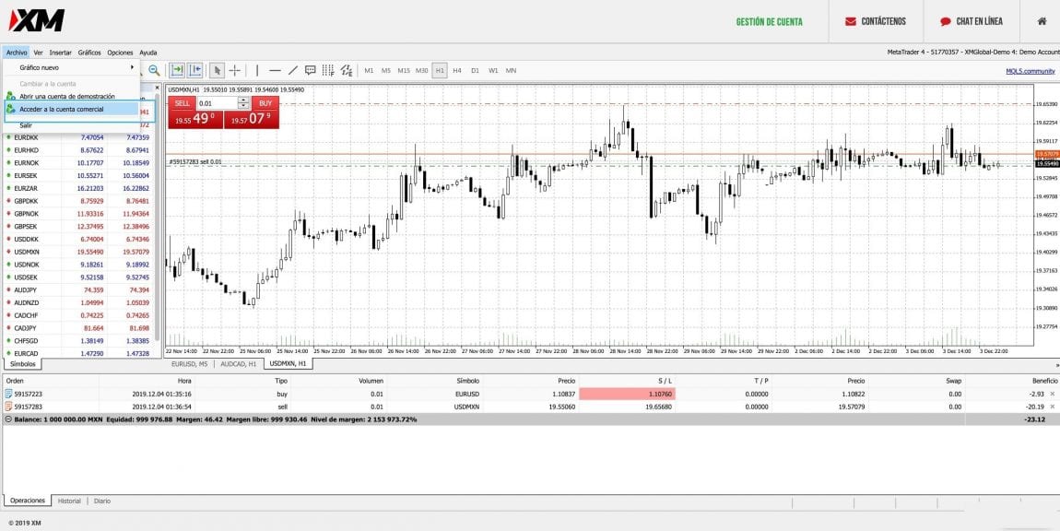Click the zoom out magnifier icon
Screen dimensions: 1060x531
[154, 70]
